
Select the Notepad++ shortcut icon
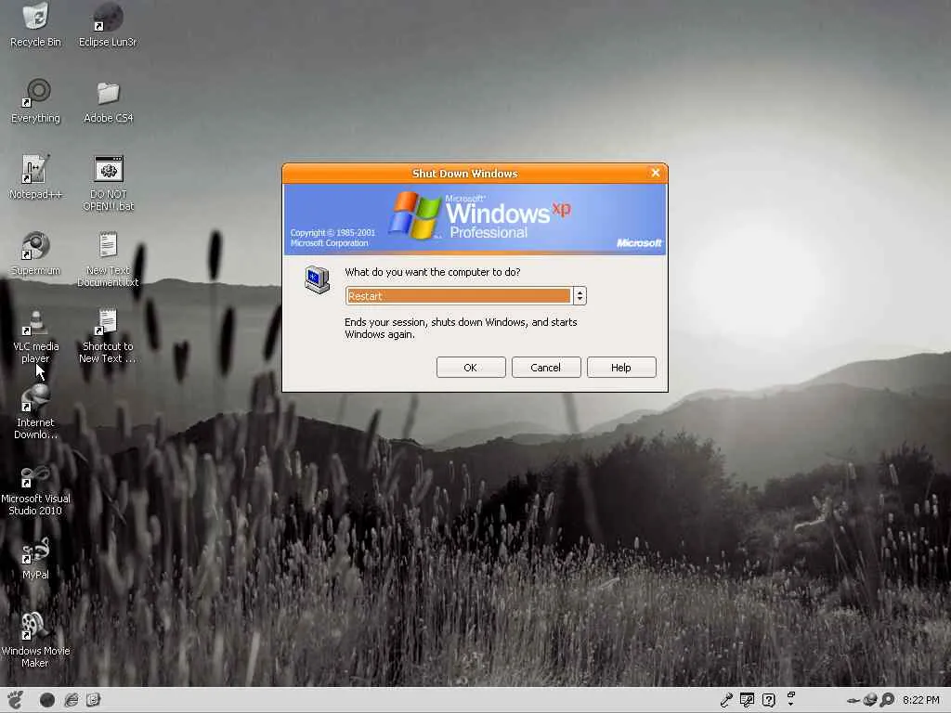click(x=35, y=177)
